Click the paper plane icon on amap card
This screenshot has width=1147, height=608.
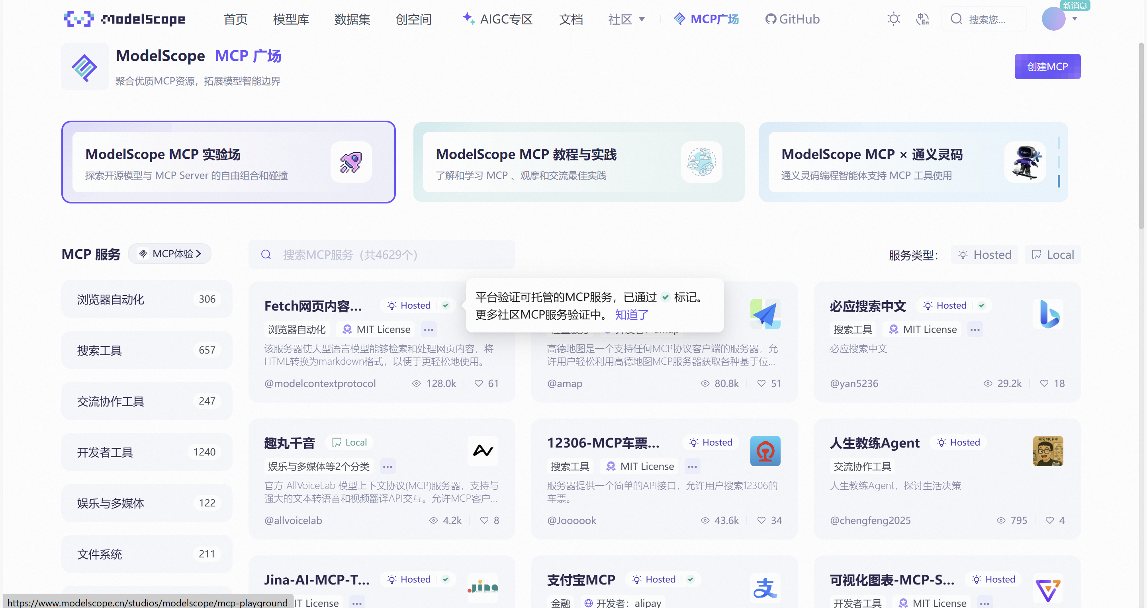765,314
